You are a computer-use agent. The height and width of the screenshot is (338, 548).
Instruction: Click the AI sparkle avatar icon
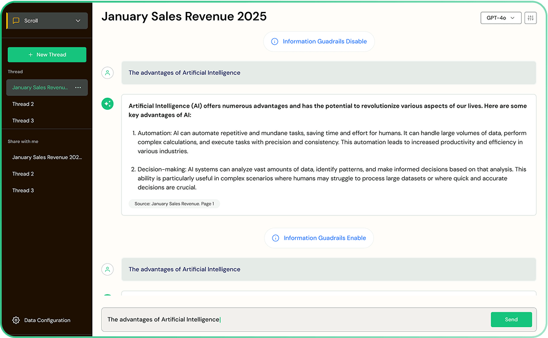[107, 104]
